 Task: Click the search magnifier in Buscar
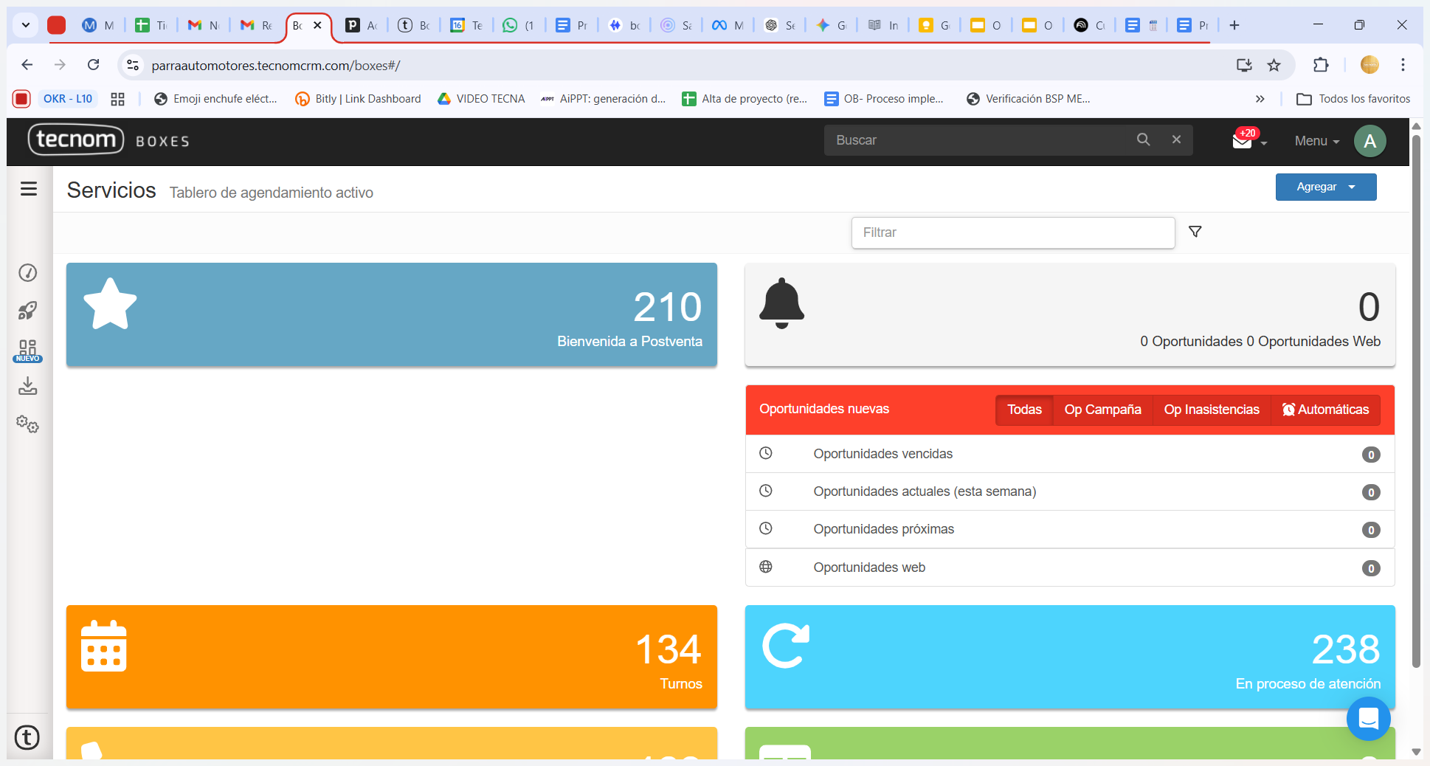[x=1143, y=139]
